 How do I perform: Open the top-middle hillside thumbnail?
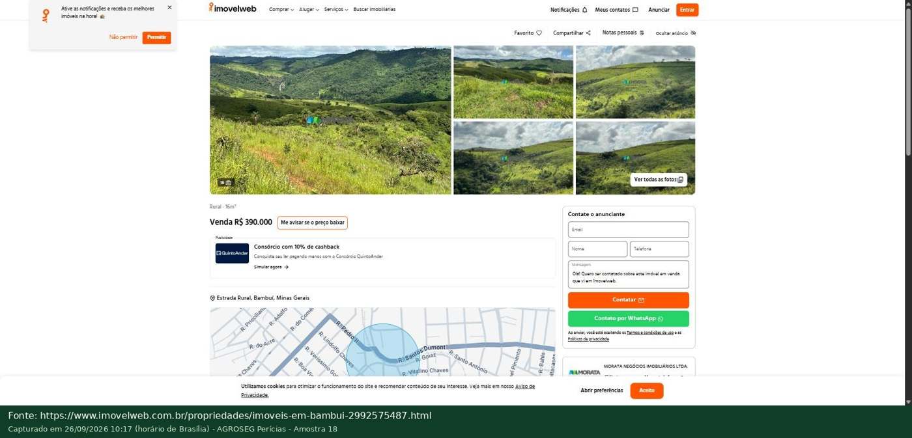click(513, 82)
